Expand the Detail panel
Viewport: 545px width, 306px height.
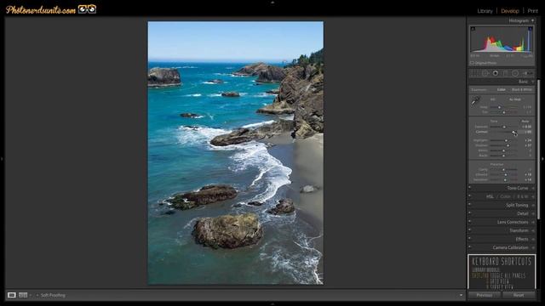pos(533,213)
